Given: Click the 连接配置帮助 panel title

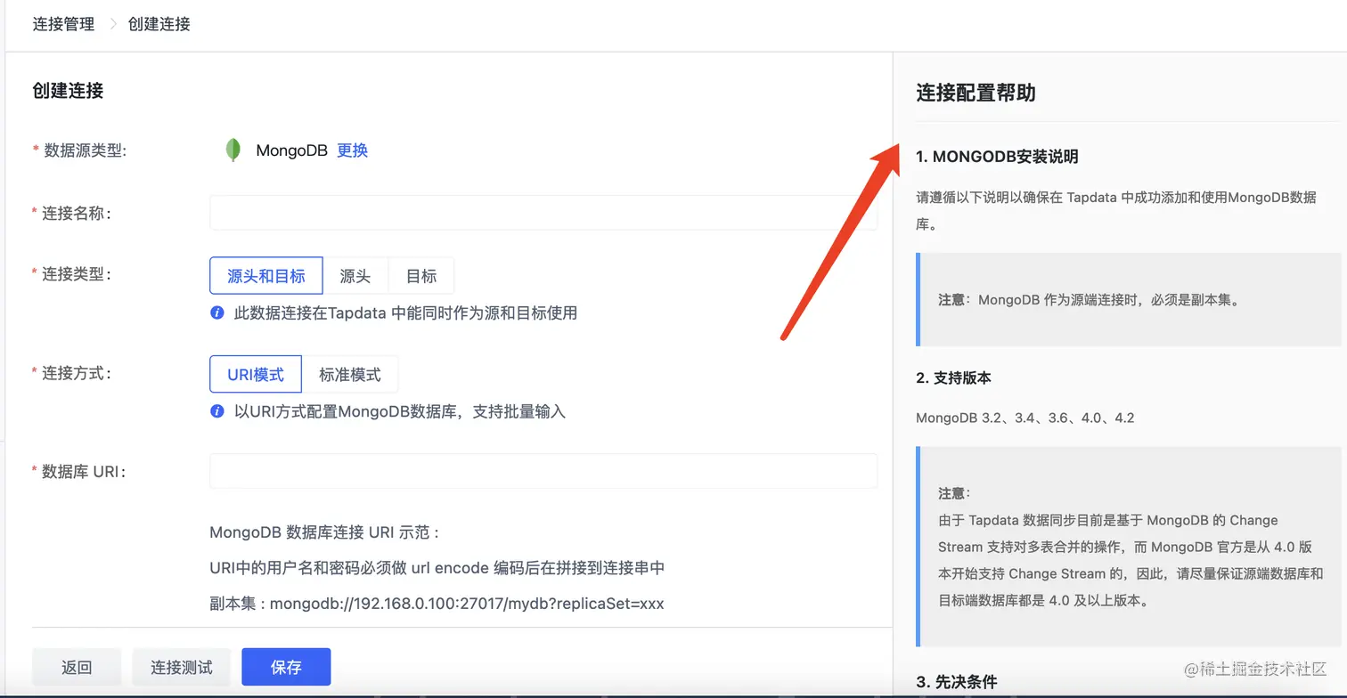Looking at the screenshot, I should 976,93.
